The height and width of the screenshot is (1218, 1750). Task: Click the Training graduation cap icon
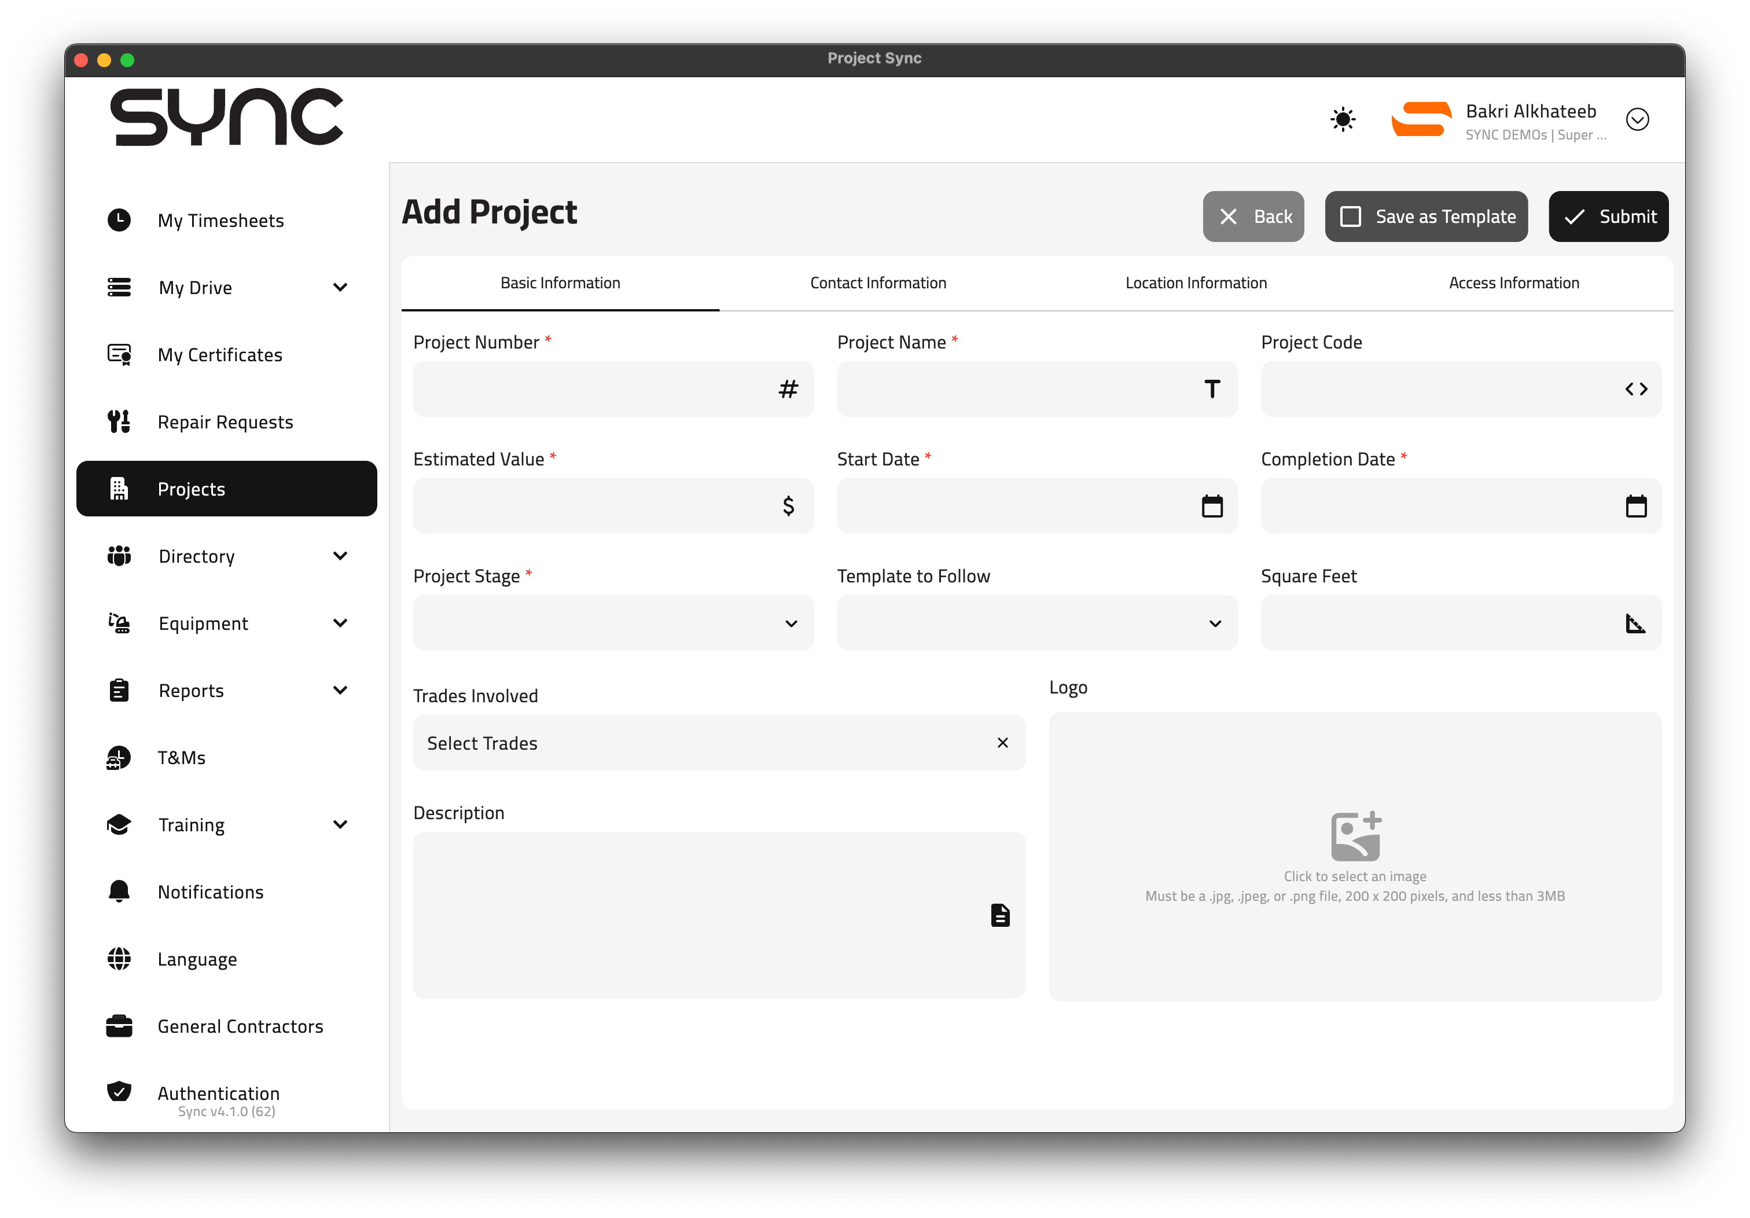(119, 824)
